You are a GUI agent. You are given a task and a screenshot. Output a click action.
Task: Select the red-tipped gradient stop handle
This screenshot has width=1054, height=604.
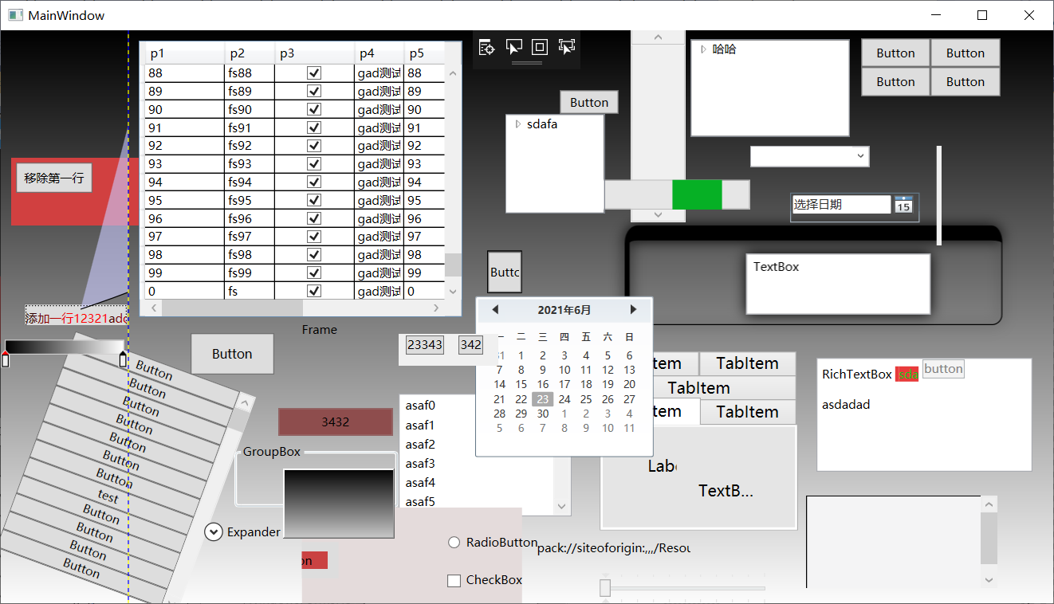pyautogui.click(x=6, y=359)
